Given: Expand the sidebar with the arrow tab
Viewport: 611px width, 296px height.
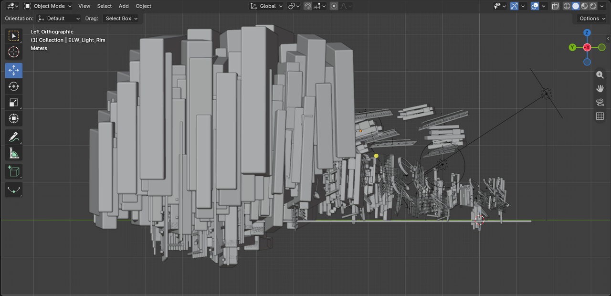Looking at the screenshot, I should [x=608, y=39].
